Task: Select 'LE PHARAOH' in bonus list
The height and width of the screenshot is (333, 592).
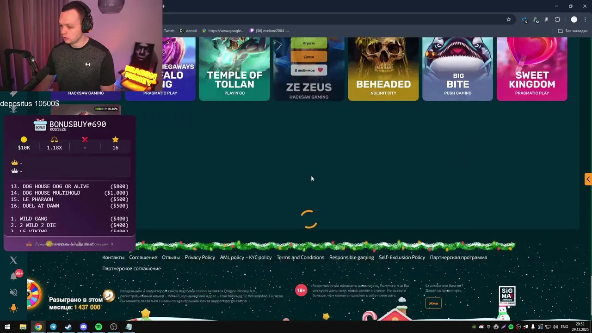Action: [x=69, y=199]
